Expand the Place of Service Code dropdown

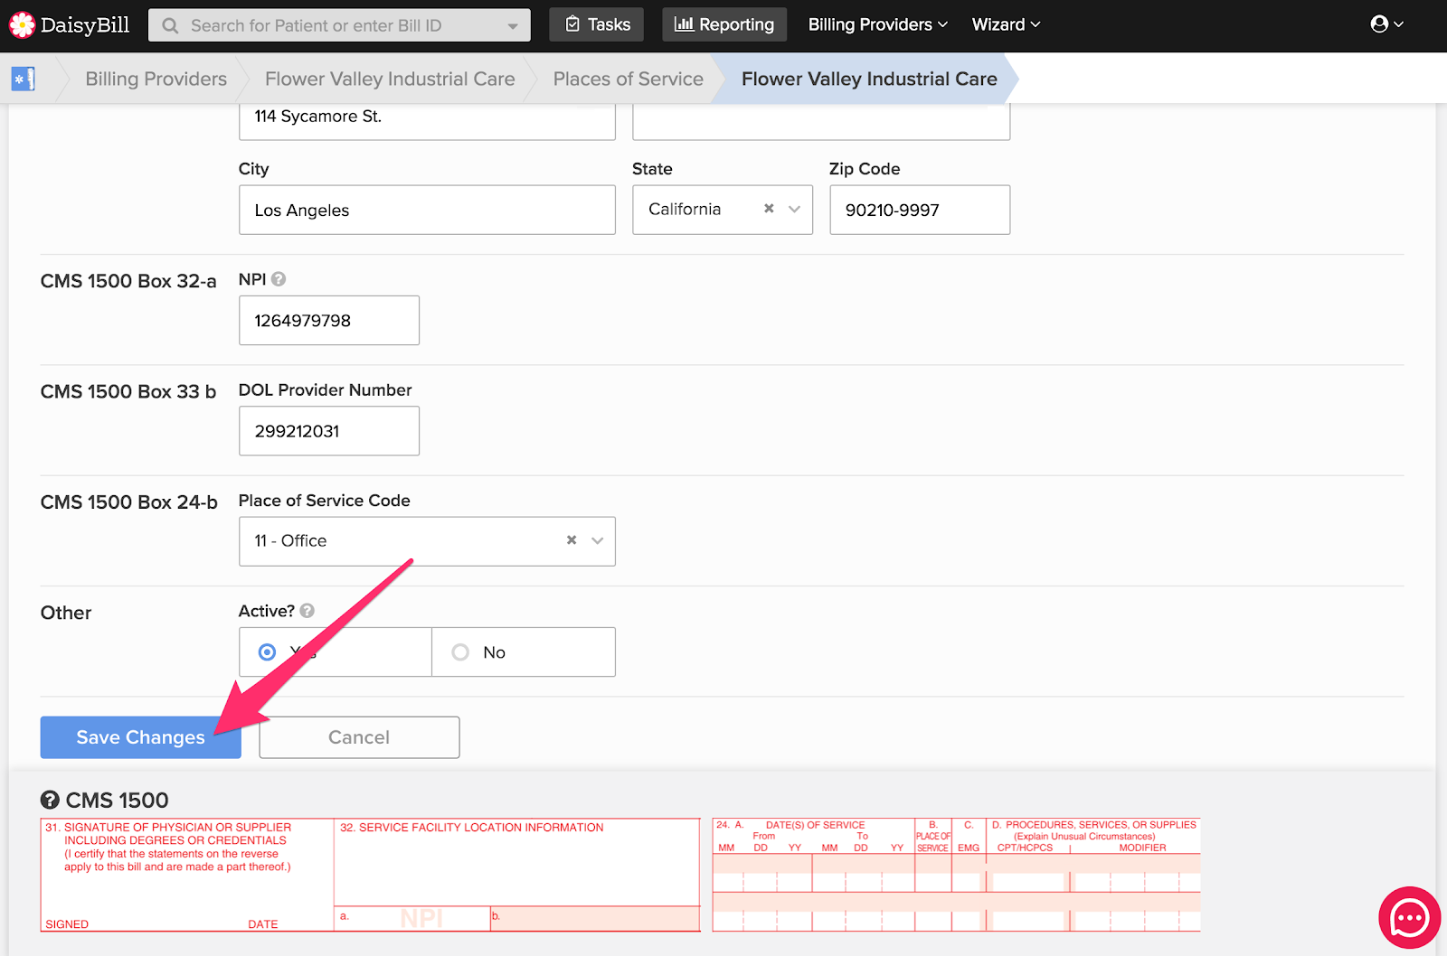tap(597, 540)
